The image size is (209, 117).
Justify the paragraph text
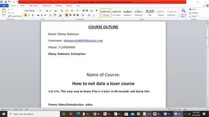[x=78, y=15]
